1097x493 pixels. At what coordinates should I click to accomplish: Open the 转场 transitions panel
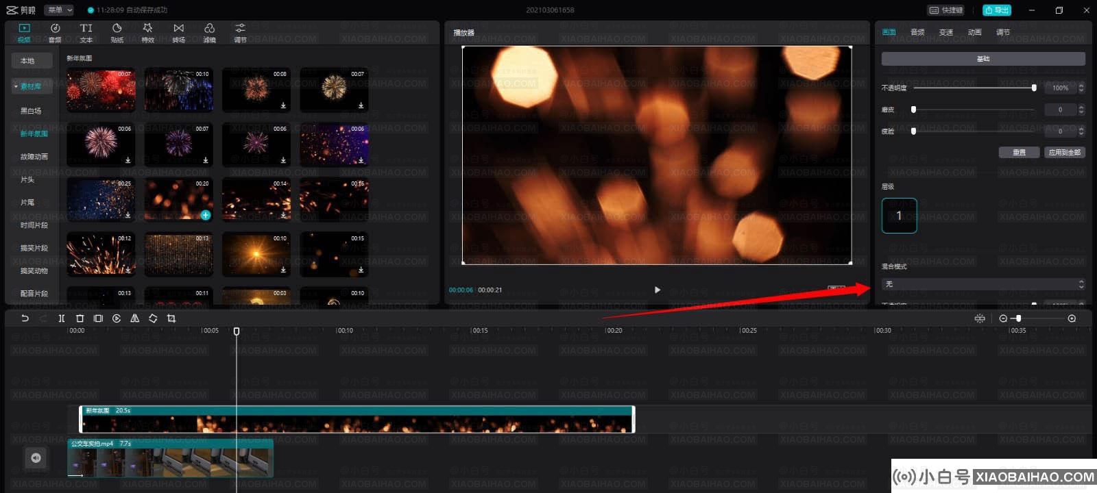pos(178,32)
